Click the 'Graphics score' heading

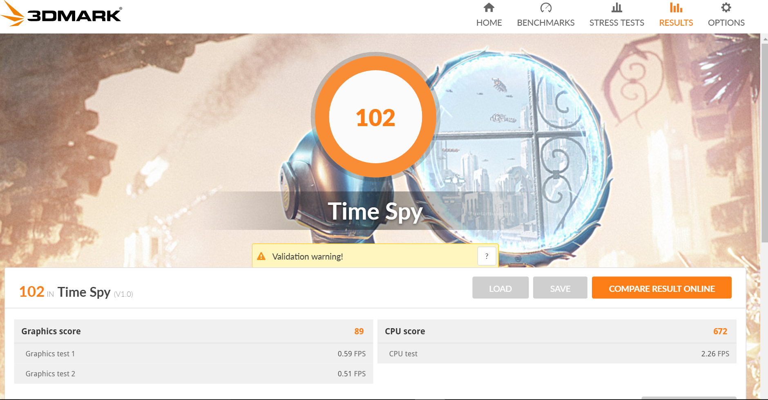pyautogui.click(x=51, y=331)
